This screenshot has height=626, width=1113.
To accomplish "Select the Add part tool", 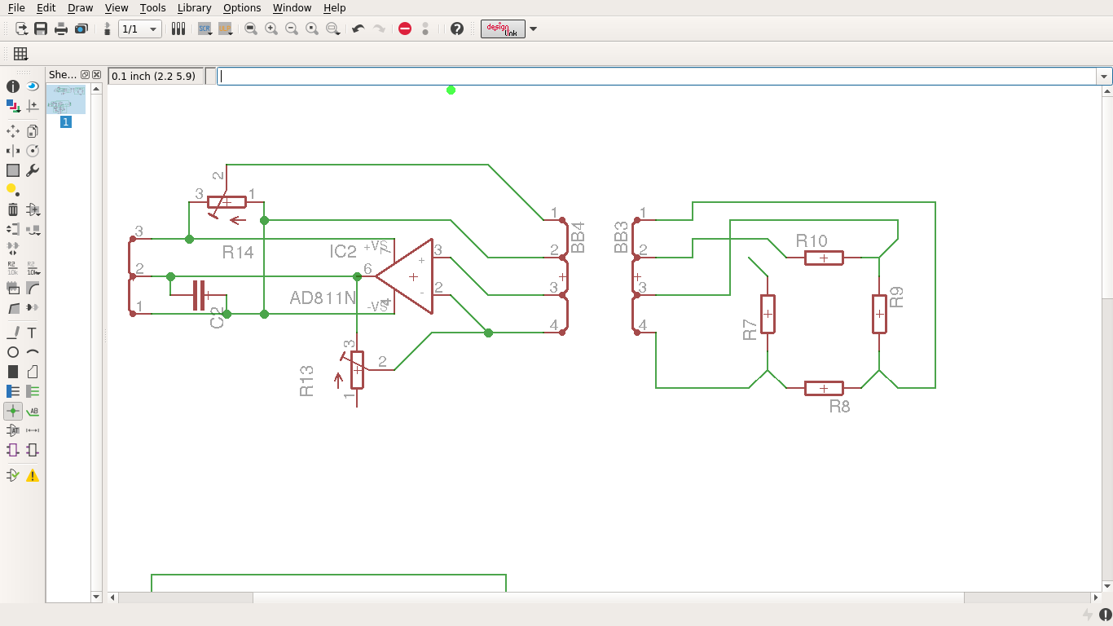I will click(33, 209).
